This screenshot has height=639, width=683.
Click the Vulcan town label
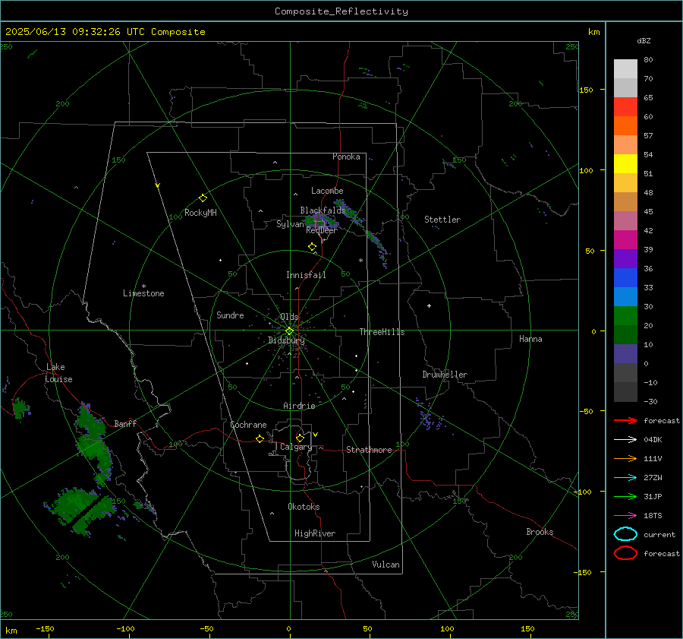386,565
